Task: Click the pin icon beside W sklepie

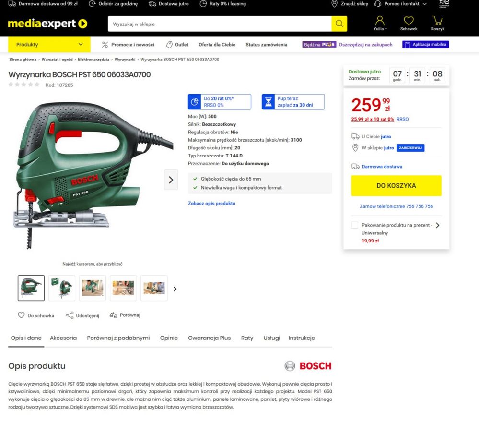Action: point(355,148)
